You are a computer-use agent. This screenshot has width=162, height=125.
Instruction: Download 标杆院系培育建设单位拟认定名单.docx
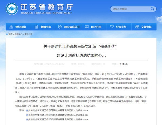58,115
